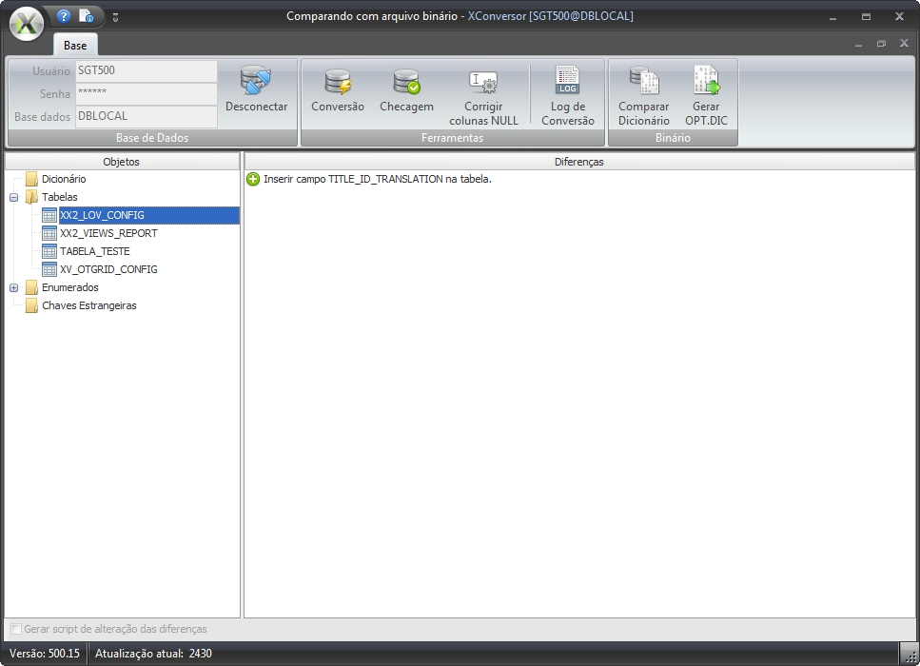Open the Log de Conversão
The height and width of the screenshot is (666, 920).
pos(567,83)
